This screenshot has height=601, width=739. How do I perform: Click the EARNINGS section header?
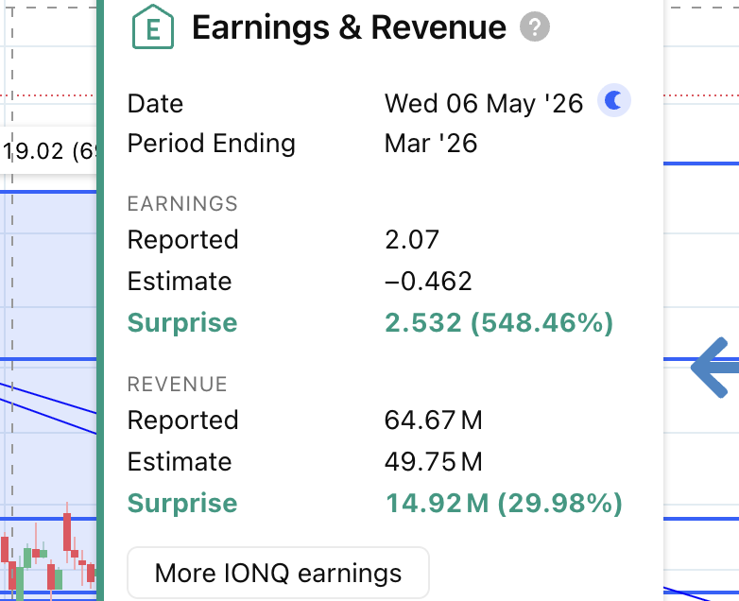(x=182, y=203)
